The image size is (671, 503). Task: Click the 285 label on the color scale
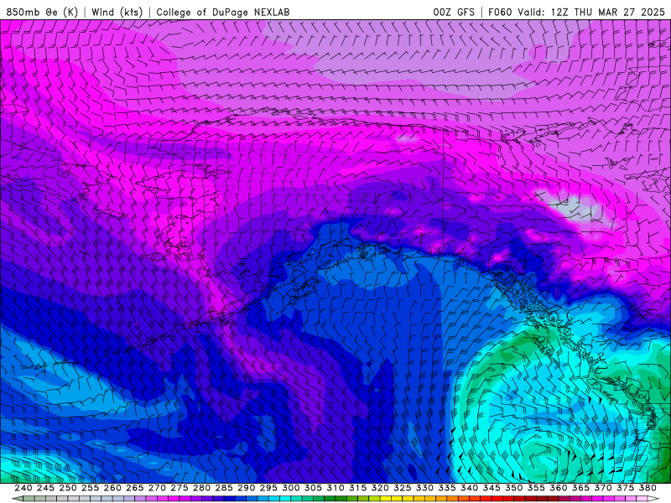(224, 488)
